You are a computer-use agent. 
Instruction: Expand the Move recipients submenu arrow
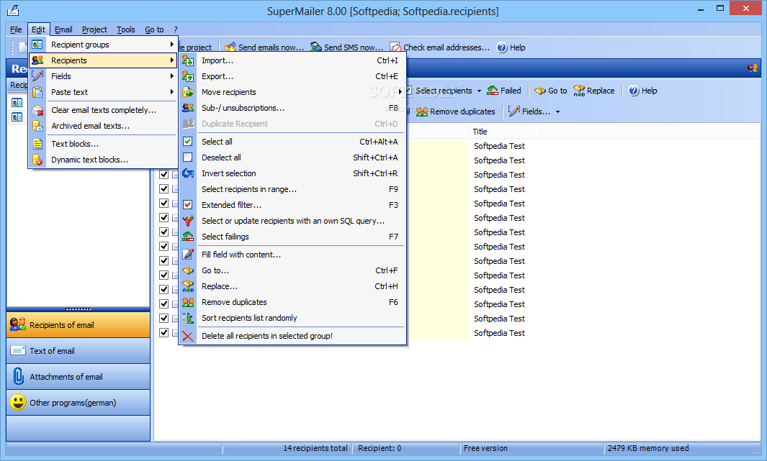400,92
